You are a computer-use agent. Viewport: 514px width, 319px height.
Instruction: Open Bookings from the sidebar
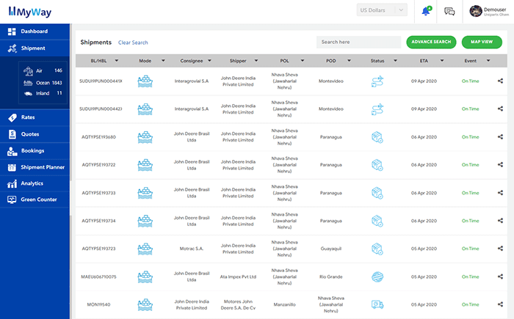(35, 151)
